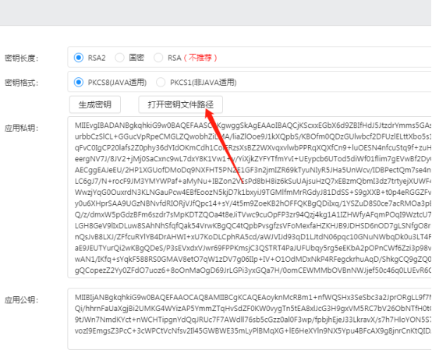Select the RSA2 key length radio button
The height and width of the screenshot is (357, 432).
click(79, 58)
